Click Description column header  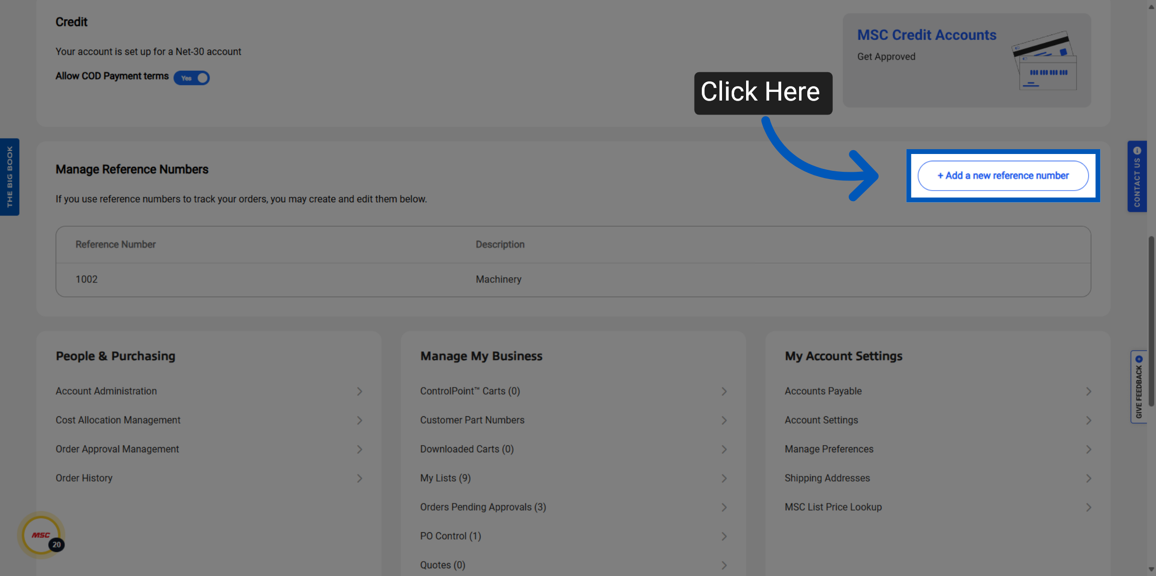point(500,244)
